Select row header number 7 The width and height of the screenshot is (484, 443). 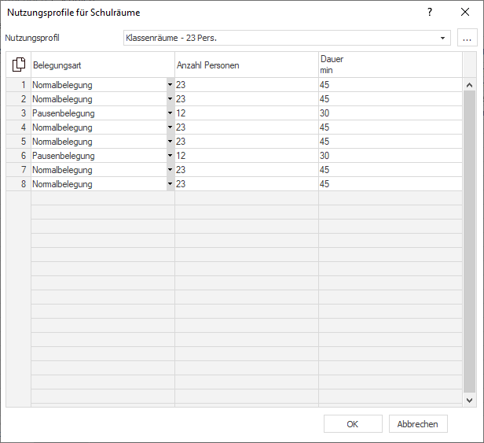pos(19,170)
